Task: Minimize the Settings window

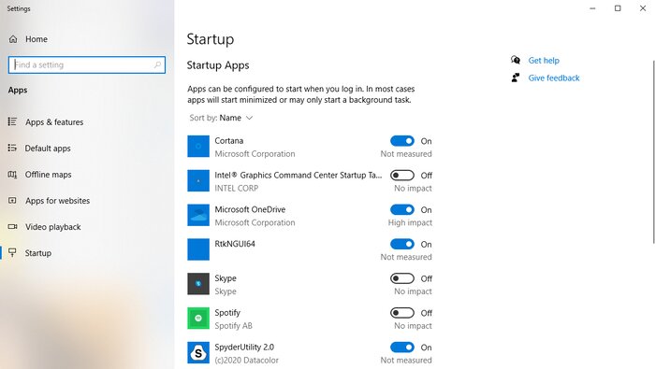Action: click(x=592, y=8)
